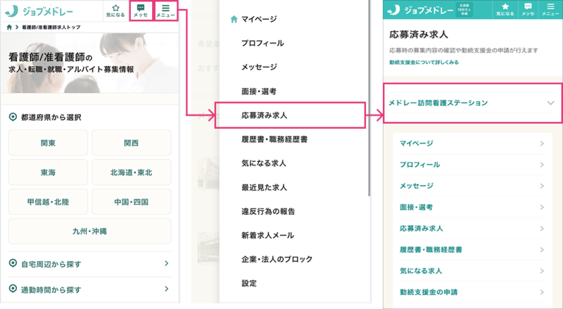Click dropdown chevron on メドレー訪問看護ステーション
The image size is (563, 309).
[x=550, y=103]
